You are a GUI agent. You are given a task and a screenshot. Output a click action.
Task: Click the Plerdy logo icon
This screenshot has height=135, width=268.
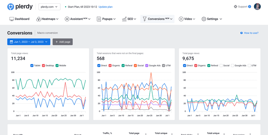tap(11, 7)
